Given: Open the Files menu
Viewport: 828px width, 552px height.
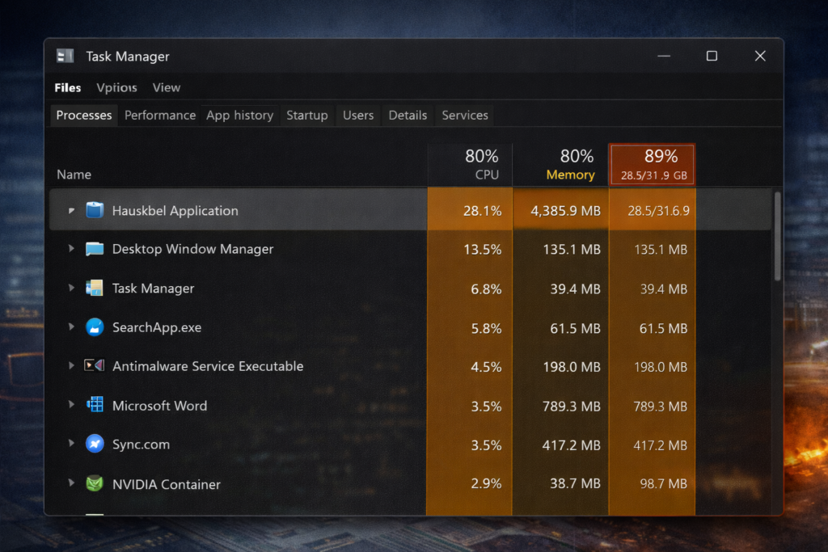Looking at the screenshot, I should click(67, 87).
